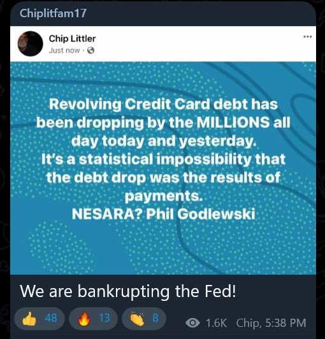Viewport: 325px width, 339px height.
Task: Click the 'NESARA? Phil Godlewski' text line
Action: 163,214
